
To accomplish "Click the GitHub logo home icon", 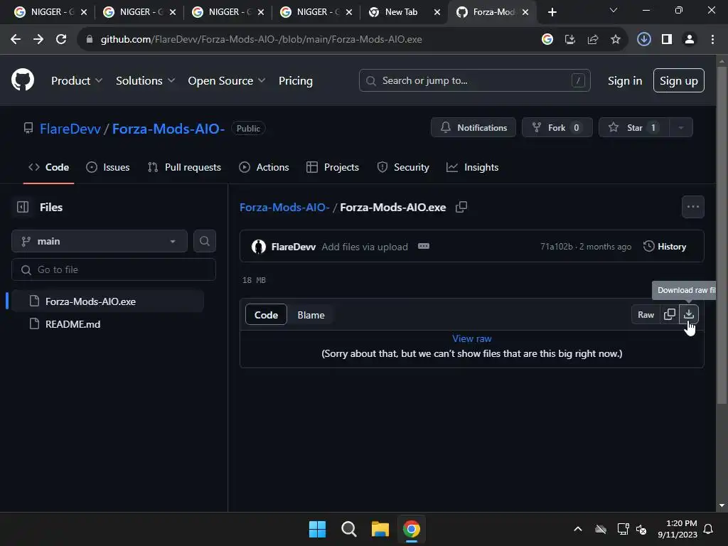I will (x=23, y=80).
